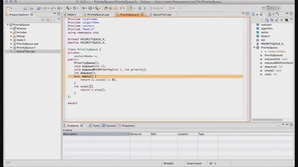Collapse PriorityQueue class in Outline
Viewport: 298px width, 167px height.
click(254, 47)
